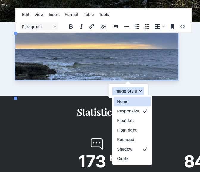Insert an anchor bookmark
Image resolution: width=200 pixels, height=172 pixels.
[x=172, y=26]
